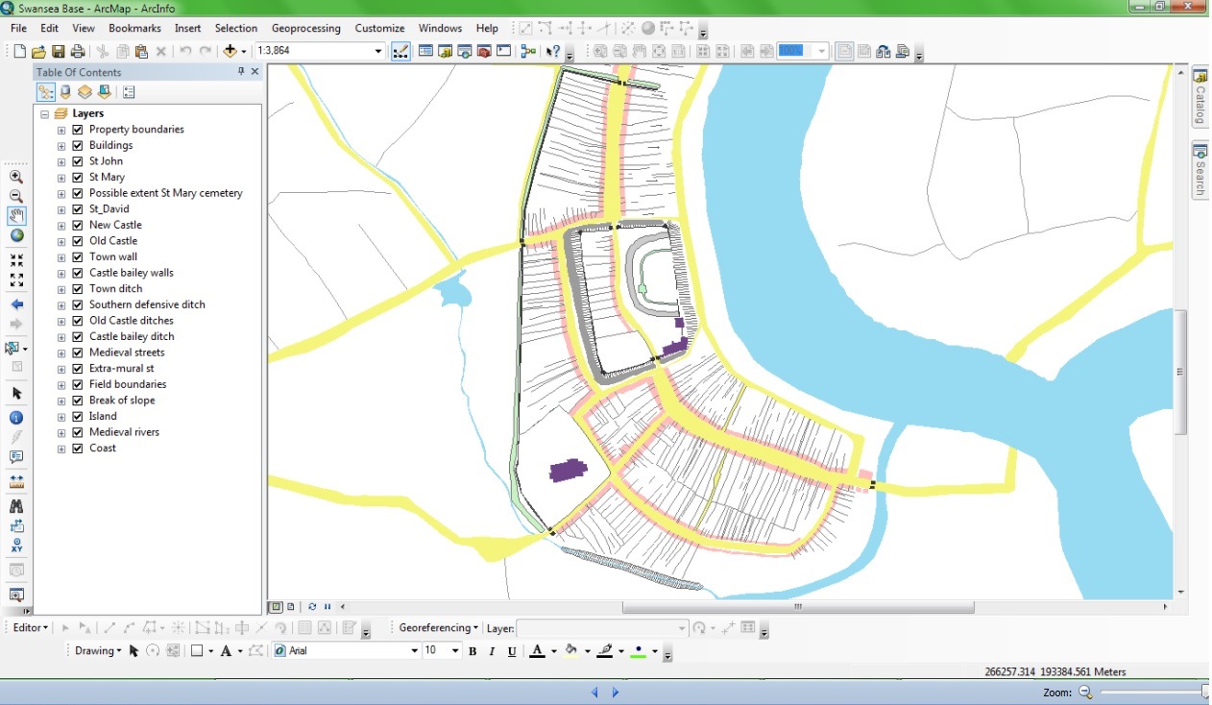This screenshot has width=1212, height=705.
Task: Open the text color picker
Action: coord(554,650)
